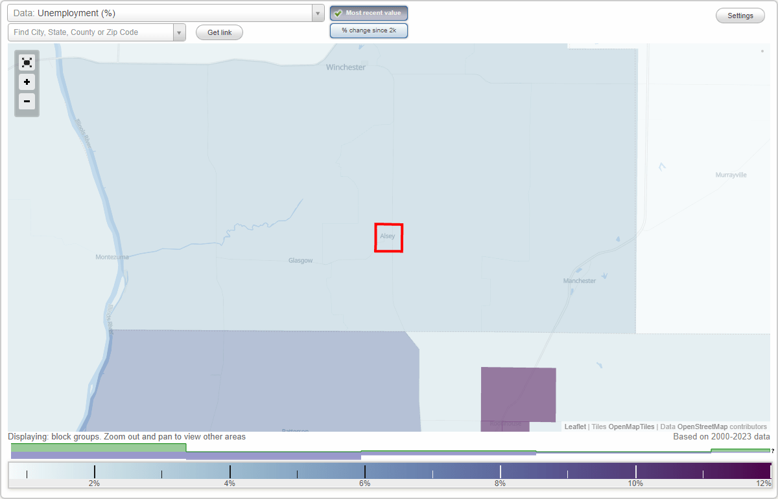Screen dimensions: 778x499
Task: Expand the Find City location dropdown arrow
Action: click(179, 32)
